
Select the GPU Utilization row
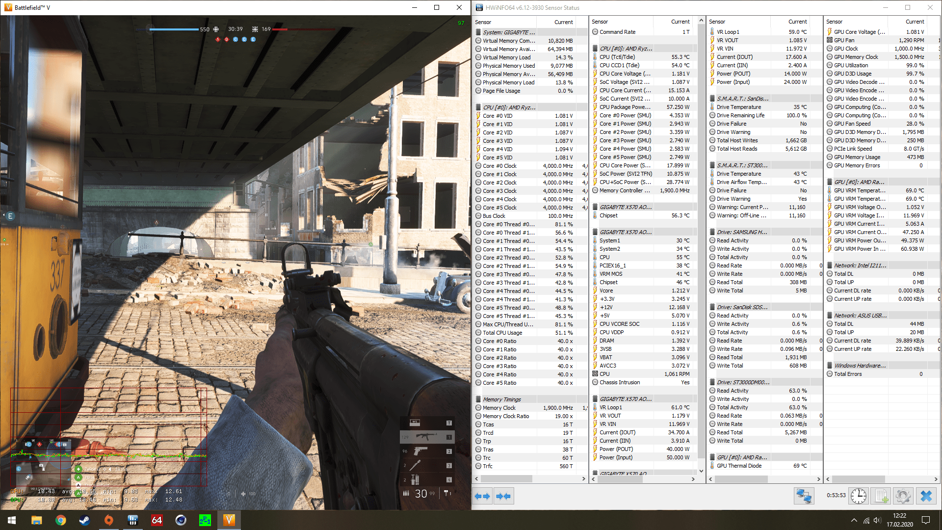click(881, 65)
